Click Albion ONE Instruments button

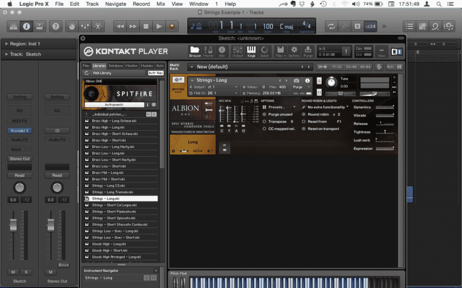pyautogui.click(x=114, y=104)
